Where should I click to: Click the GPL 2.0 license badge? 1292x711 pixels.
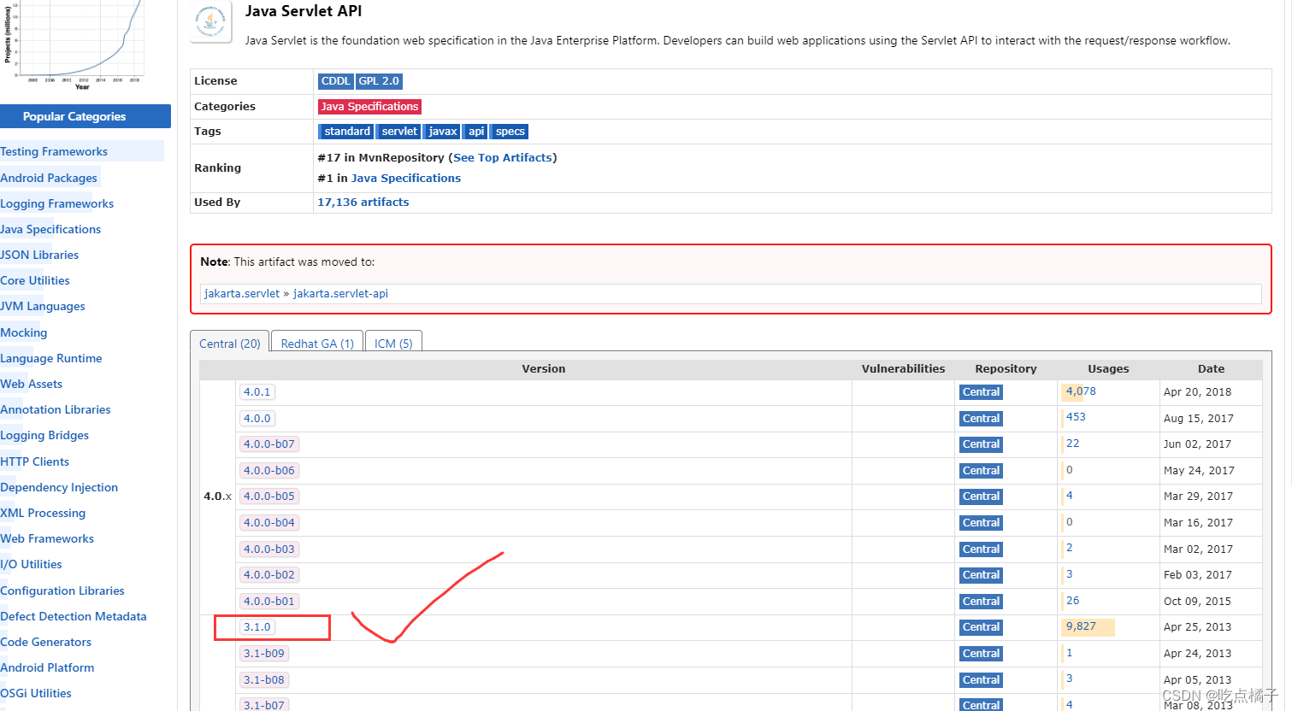point(379,81)
